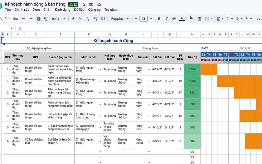The height and width of the screenshot is (164, 262).
Task: Open priority dropdown in Tiến hành gọi lại row
Action: coord(100,93)
